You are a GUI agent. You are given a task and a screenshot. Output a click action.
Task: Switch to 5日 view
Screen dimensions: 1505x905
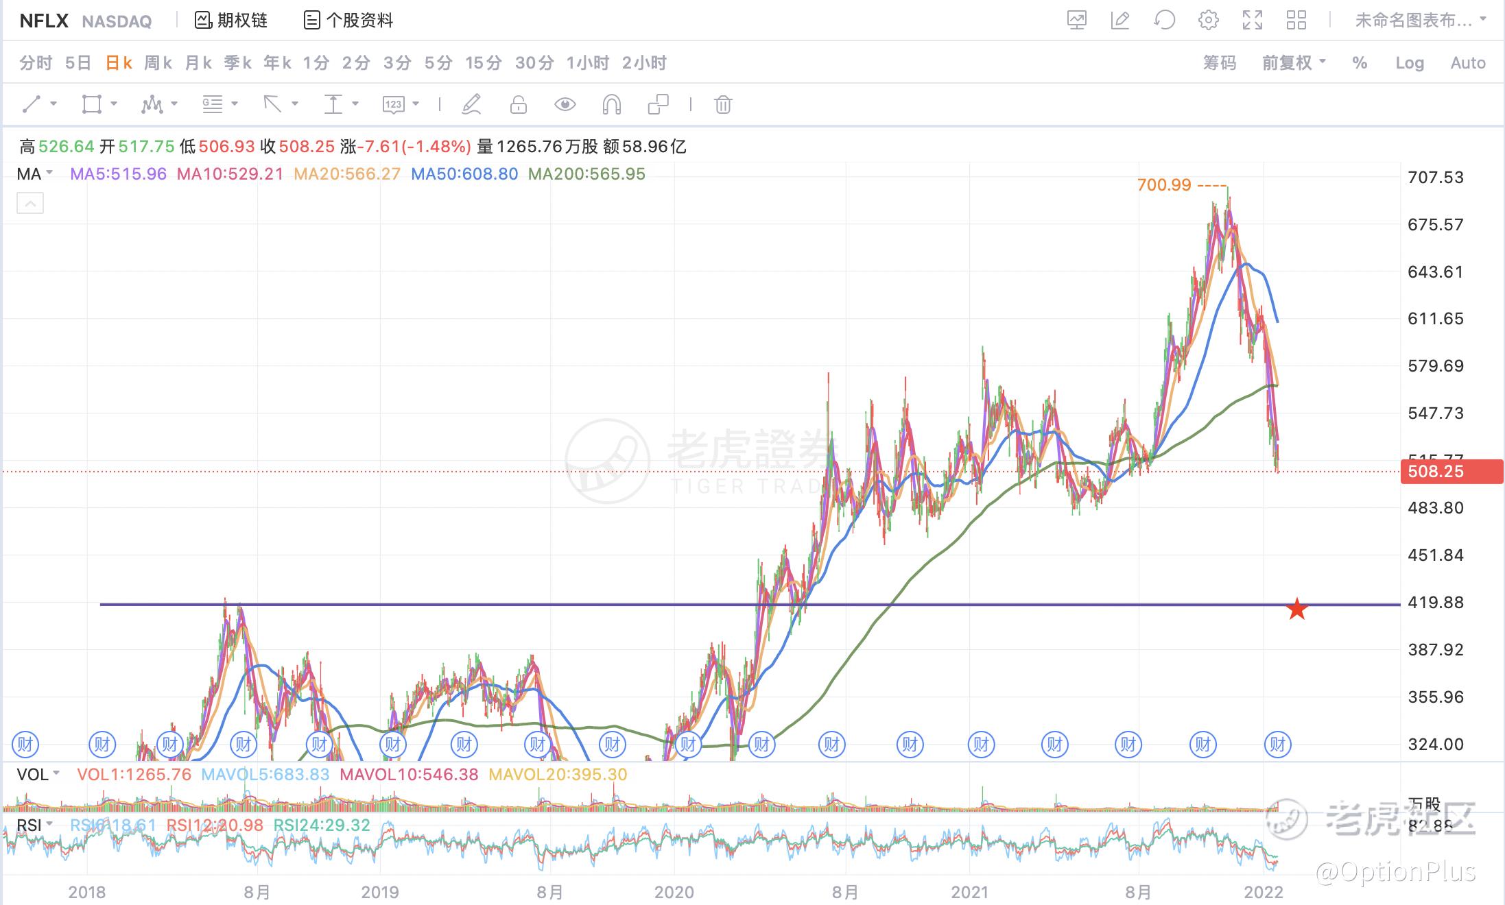(78, 63)
